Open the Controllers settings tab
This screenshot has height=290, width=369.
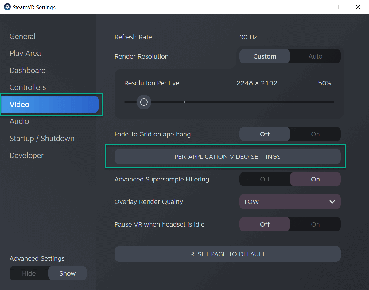click(x=28, y=87)
